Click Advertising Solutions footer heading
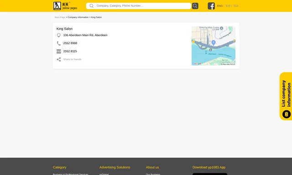Viewport: 292px width, 175px height. (115, 167)
